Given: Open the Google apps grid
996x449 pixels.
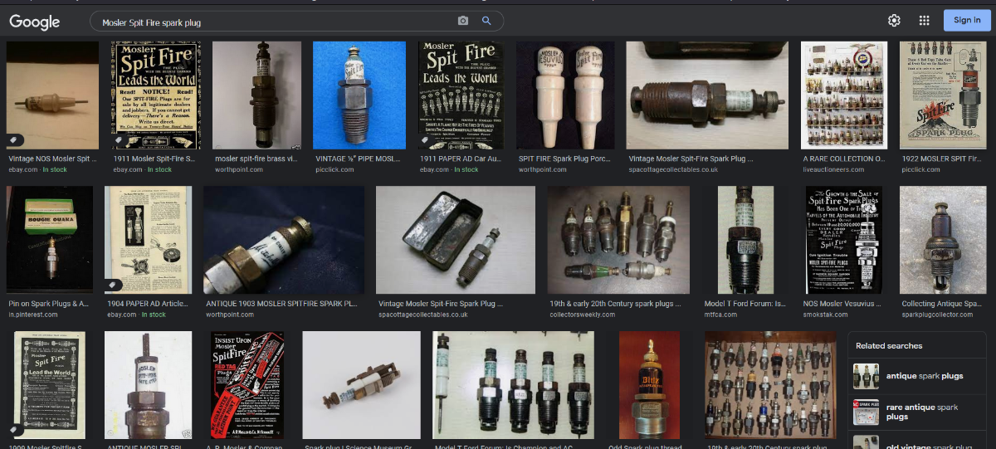Looking at the screenshot, I should click(x=924, y=21).
